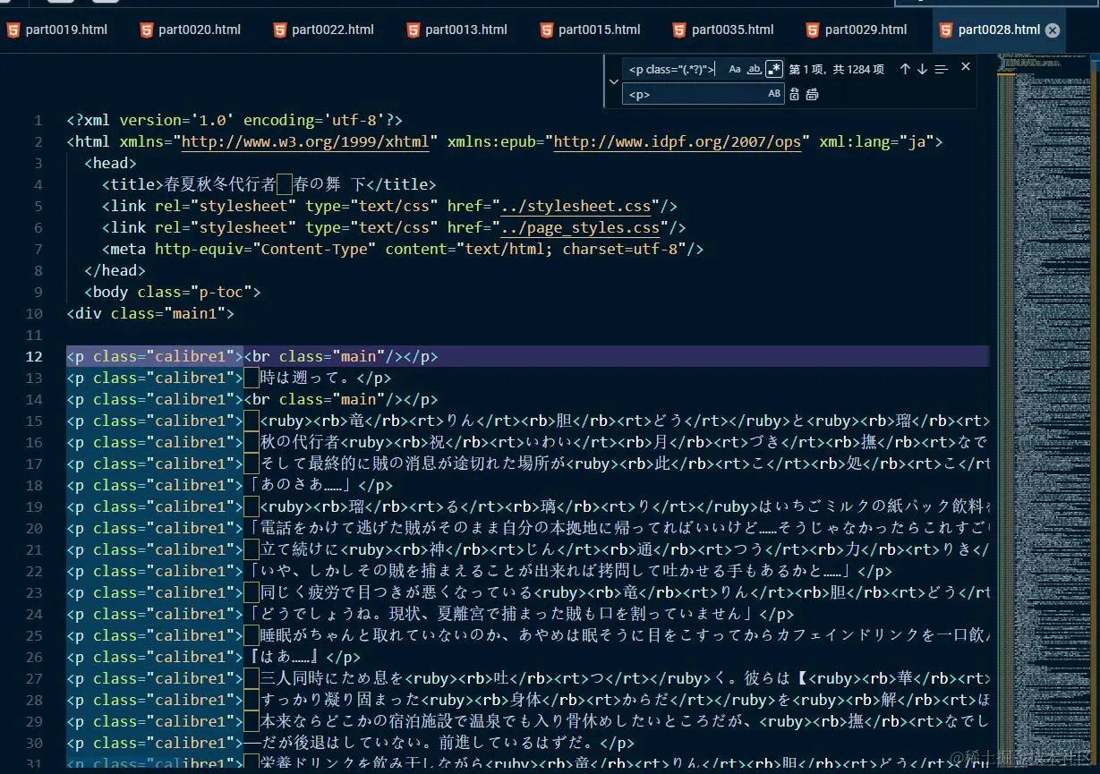
Task: Click HTML5 icon on part0013.html tab
Action: click(x=413, y=30)
